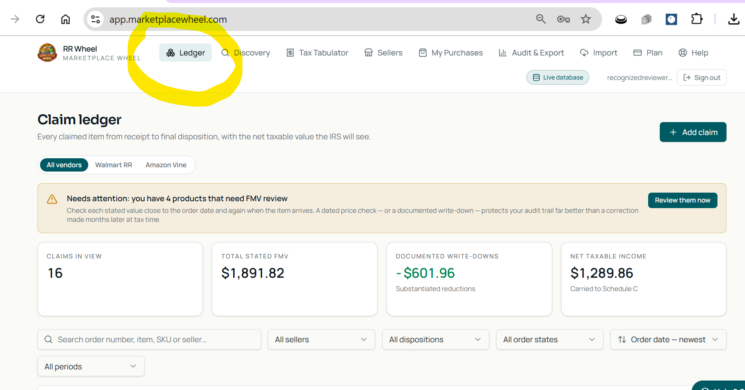Reload the page with the browser refresh icon

click(40, 19)
